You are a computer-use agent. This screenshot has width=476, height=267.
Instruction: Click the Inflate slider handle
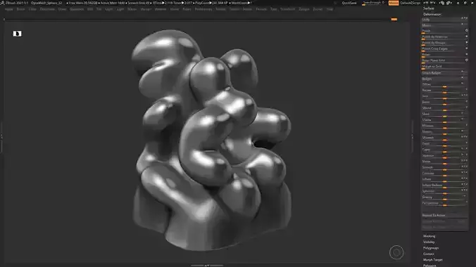pyautogui.click(x=444, y=181)
